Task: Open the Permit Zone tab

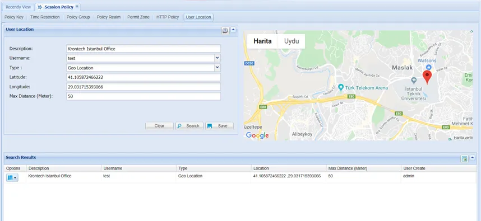Action: (x=138, y=17)
